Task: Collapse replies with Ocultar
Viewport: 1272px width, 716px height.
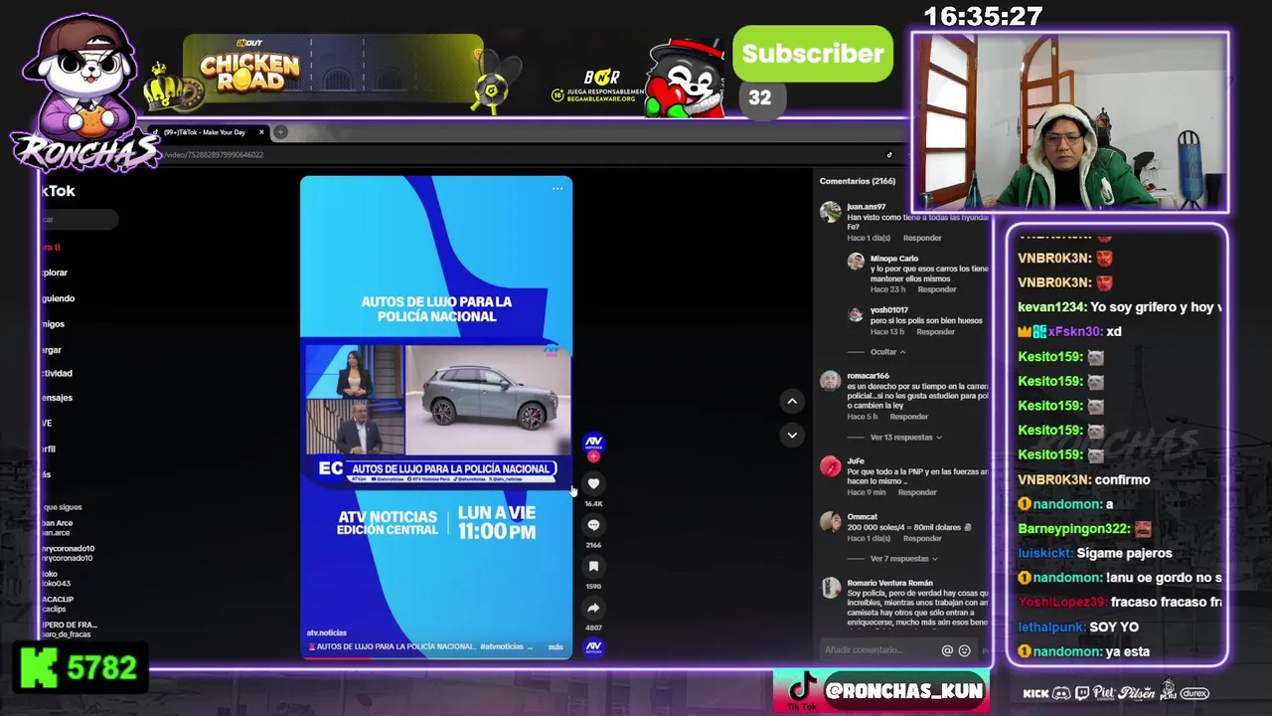Action: (887, 352)
